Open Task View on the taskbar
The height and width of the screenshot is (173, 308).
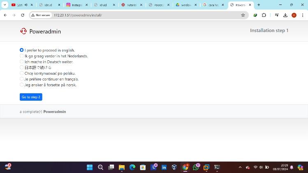(x=111, y=167)
